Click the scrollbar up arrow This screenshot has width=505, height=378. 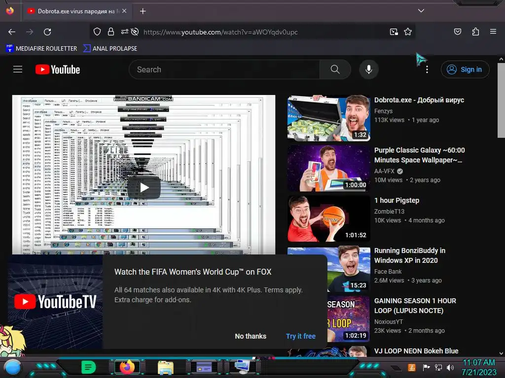click(501, 59)
